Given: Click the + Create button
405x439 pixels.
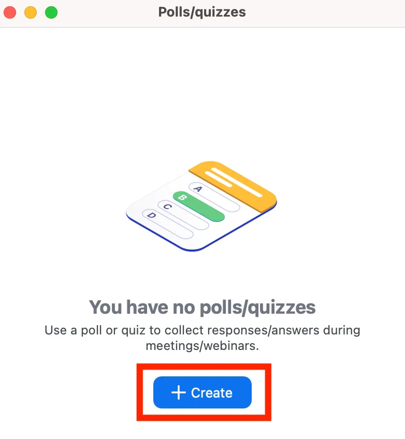Looking at the screenshot, I should pyautogui.click(x=202, y=392).
